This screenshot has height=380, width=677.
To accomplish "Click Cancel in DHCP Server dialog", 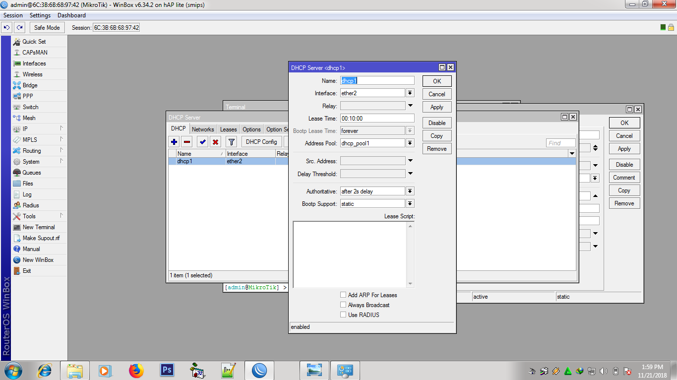I will 437,94.
